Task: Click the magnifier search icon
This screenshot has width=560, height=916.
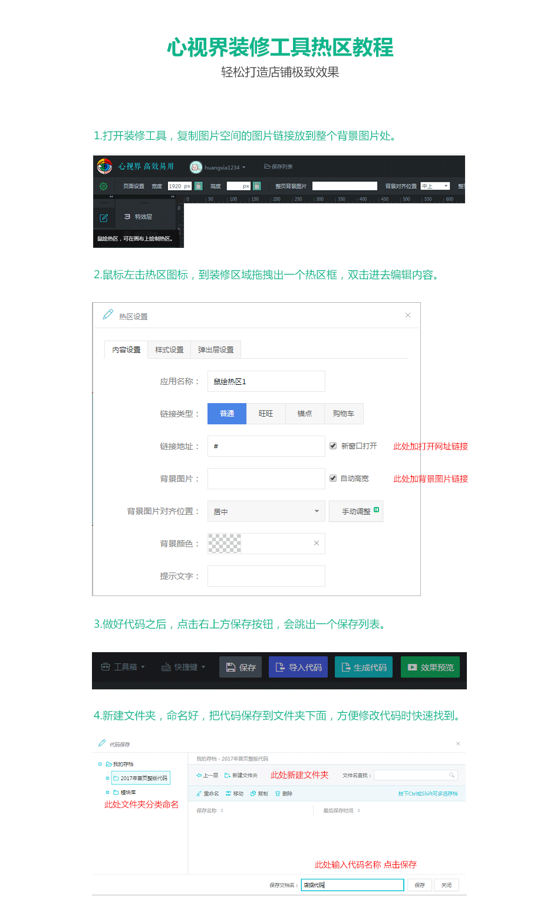Action: pos(452,775)
